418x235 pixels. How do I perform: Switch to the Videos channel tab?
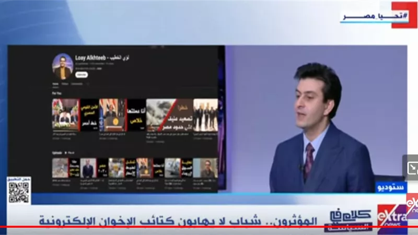pos(65,84)
